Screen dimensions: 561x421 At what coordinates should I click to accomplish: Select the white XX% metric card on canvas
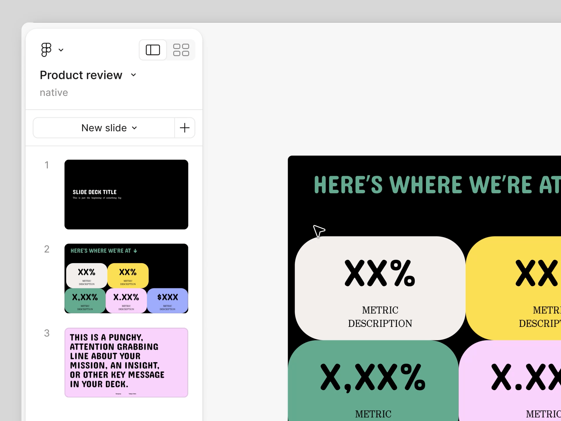[380, 288]
